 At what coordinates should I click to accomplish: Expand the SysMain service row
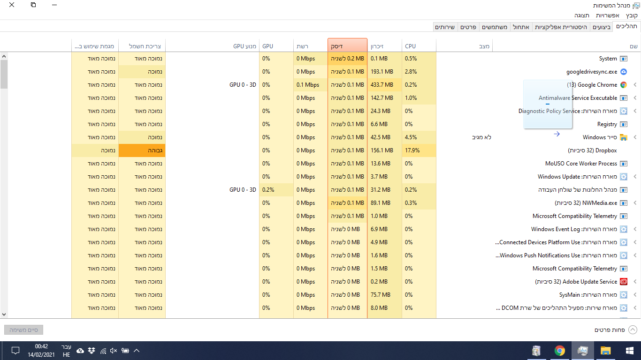pyautogui.click(x=635, y=295)
